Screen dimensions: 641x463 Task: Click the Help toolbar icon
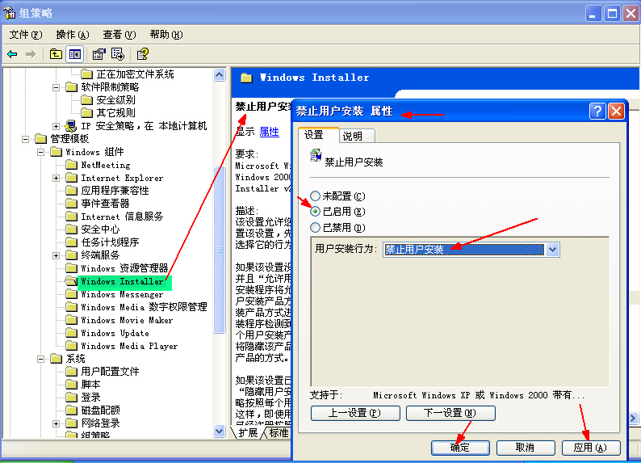(x=143, y=54)
